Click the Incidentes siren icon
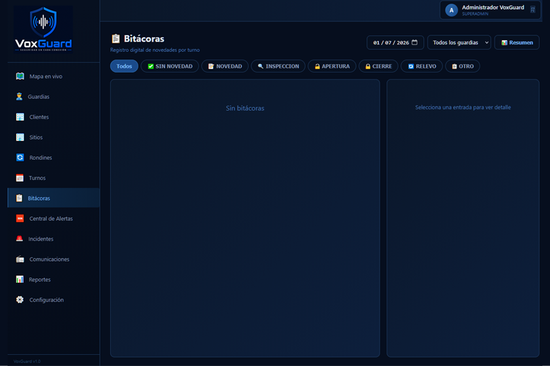 click(x=19, y=239)
